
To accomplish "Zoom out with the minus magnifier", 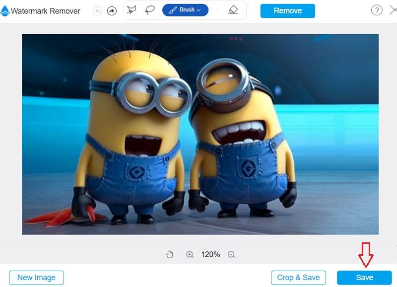I will click(231, 254).
